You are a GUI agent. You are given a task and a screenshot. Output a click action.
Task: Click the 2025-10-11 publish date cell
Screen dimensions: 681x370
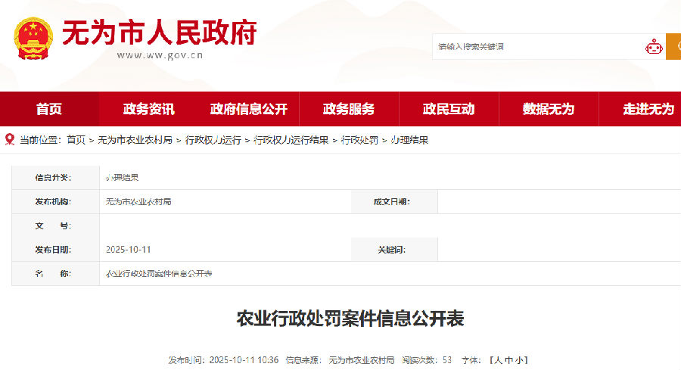[128, 250]
